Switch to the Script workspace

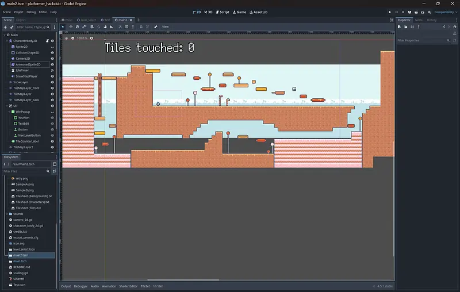[223, 11]
